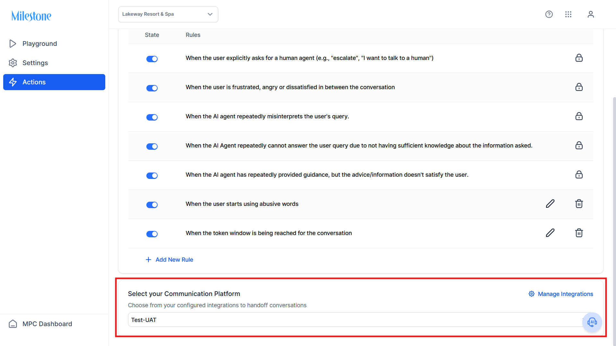
Task: Click the 'When the user starts using abusive words' text
Action: [x=242, y=204]
